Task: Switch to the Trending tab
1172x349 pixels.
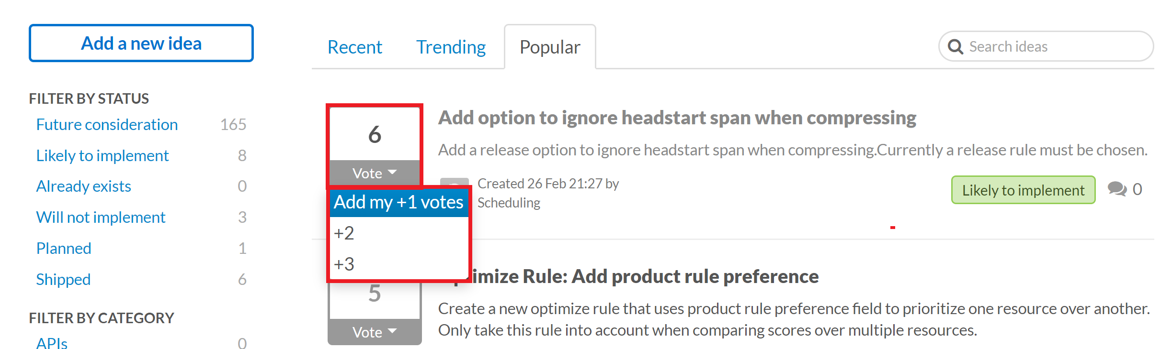Action: click(x=451, y=47)
